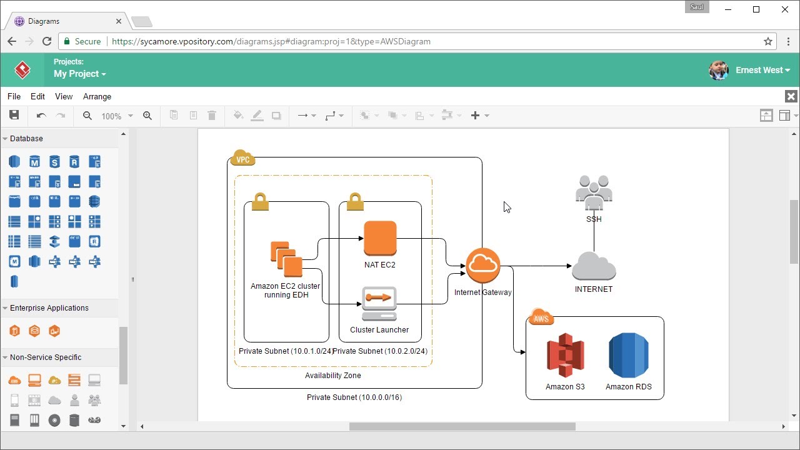The image size is (800, 450).
Task: Click the redo arrow
Action: pyautogui.click(x=61, y=116)
